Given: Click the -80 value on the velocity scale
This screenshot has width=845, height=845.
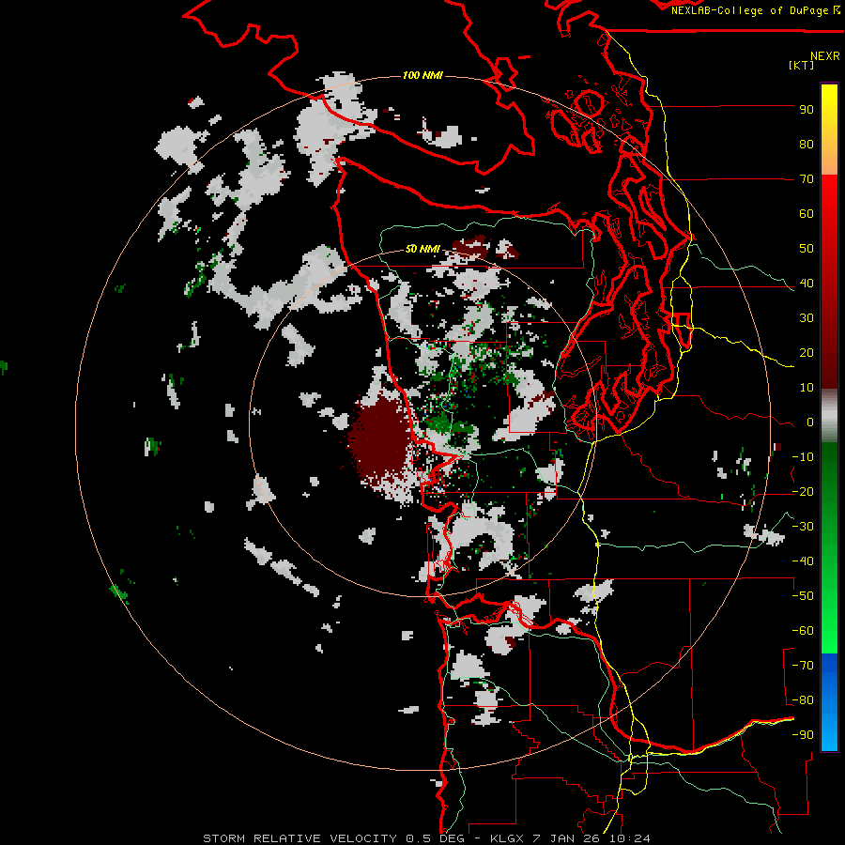Looking at the screenshot, I should tap(803, 700).
